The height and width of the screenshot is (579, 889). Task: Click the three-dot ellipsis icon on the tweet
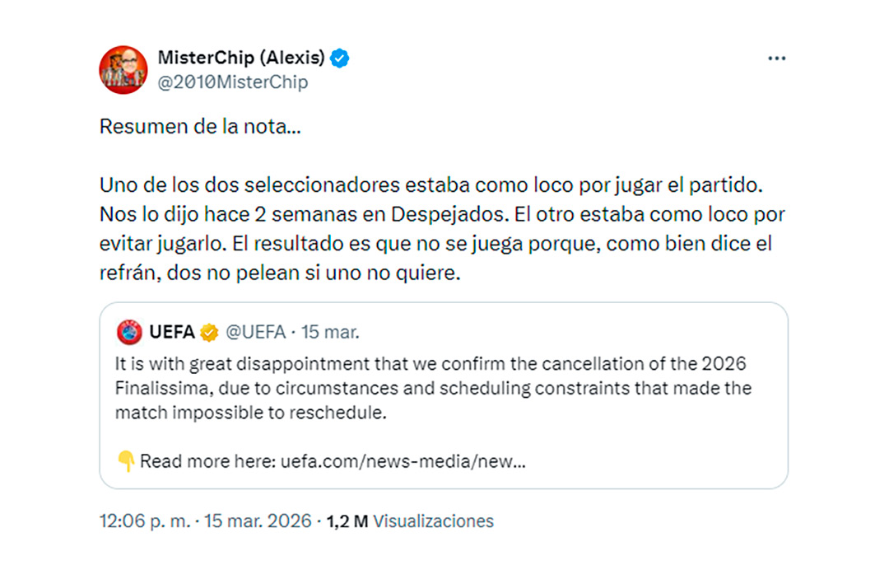coord(776,58)
